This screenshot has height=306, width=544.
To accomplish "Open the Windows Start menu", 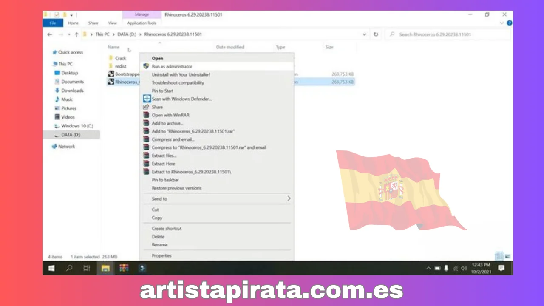I will 51,268.
